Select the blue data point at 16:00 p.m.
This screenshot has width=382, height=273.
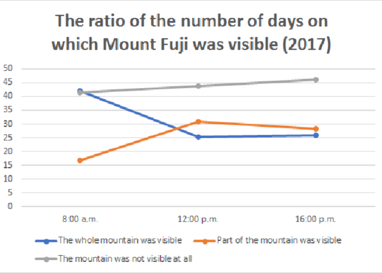316,135
